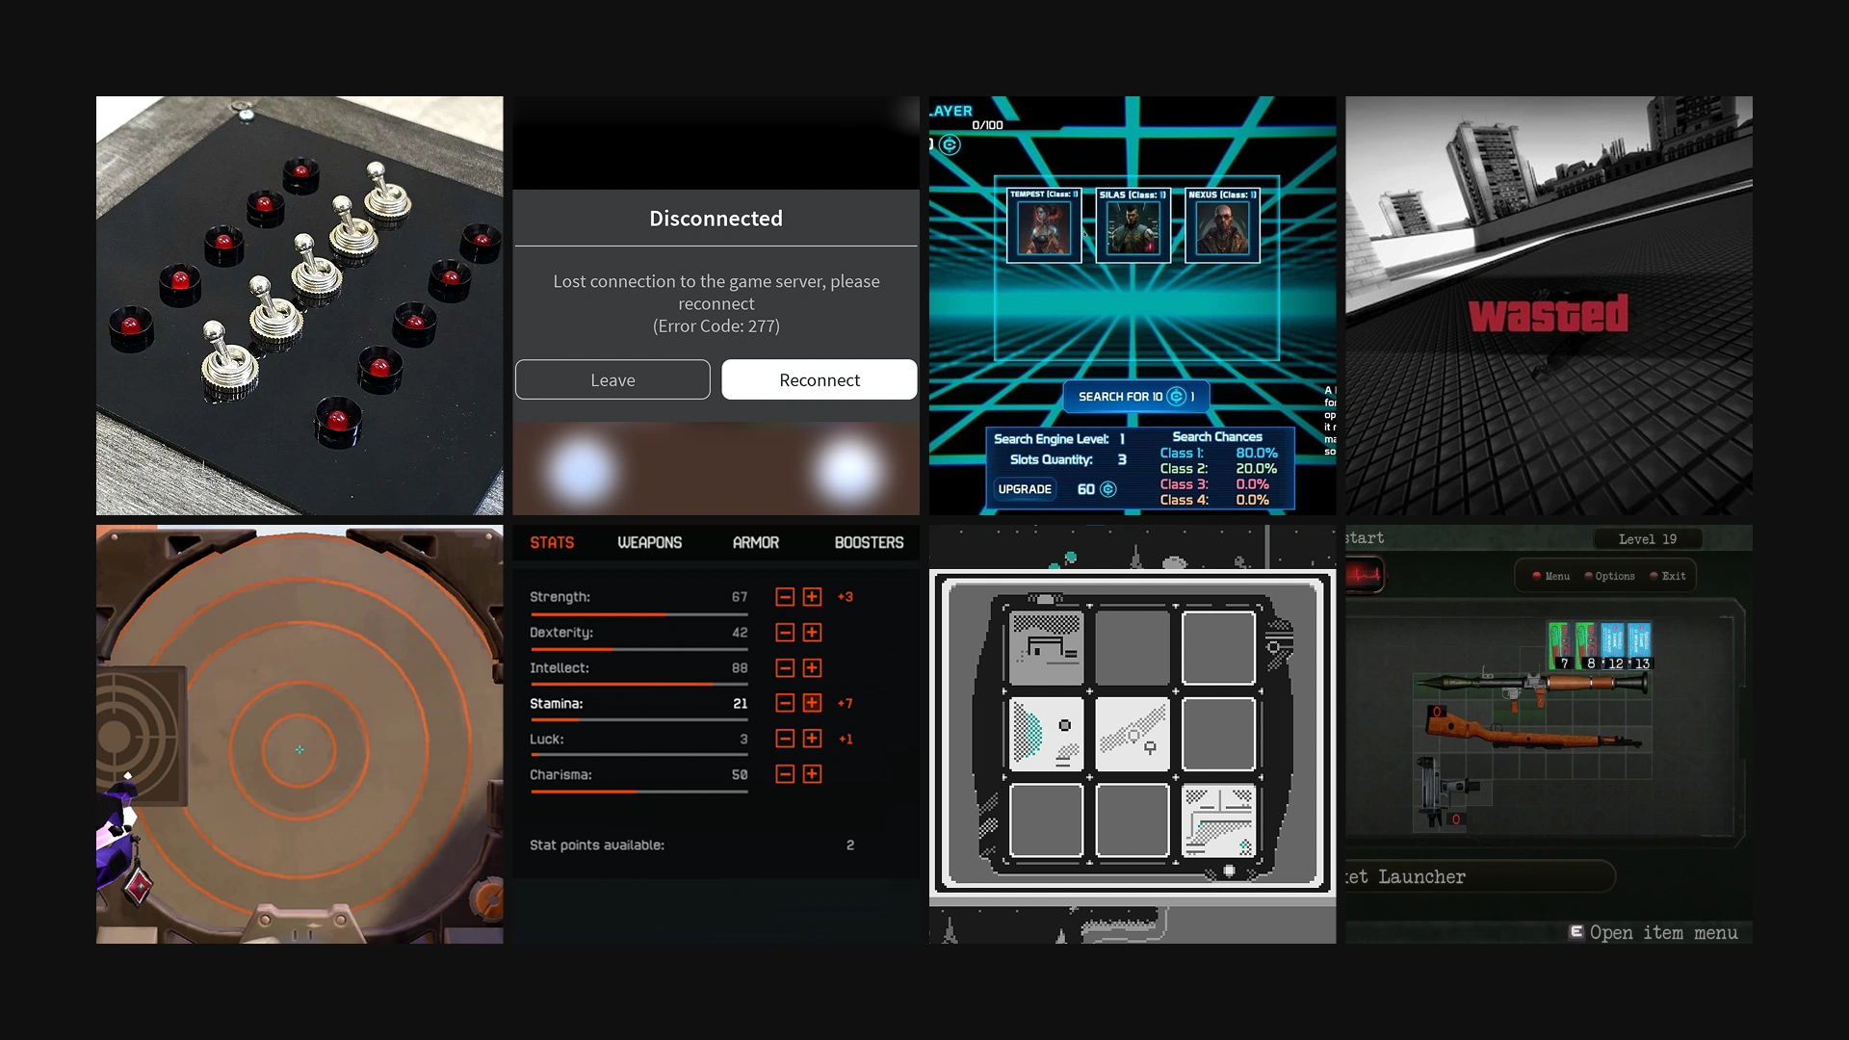
Task: Click the plus stepper next to Stamina
Action: click(814, 703)
